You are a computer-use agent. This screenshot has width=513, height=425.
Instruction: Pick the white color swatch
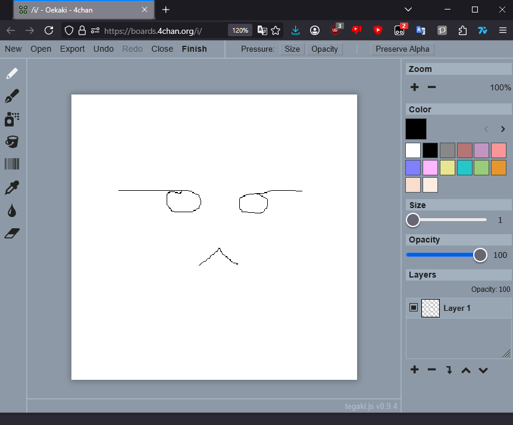click(413, 150)
